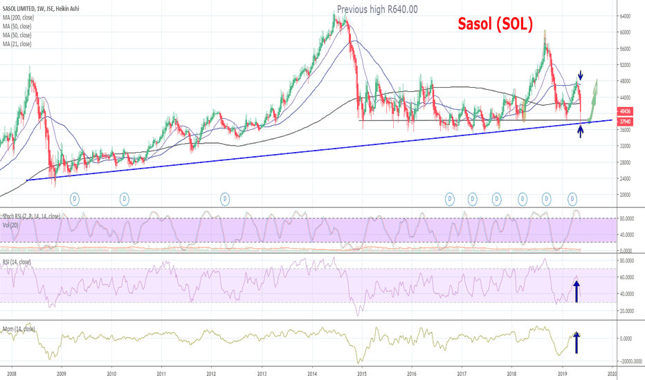This screenshot has width=645, height=380.
Task: Click the Vol (20) indicator label
Action: [x=10, y=225]
